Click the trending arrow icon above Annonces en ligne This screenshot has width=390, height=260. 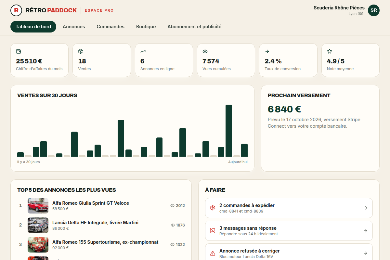pyautogui.click(x=143, y=51)
